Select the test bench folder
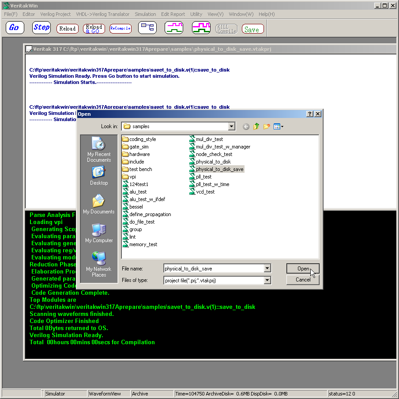This screenshot has height=399, width=399. [137, 169]
